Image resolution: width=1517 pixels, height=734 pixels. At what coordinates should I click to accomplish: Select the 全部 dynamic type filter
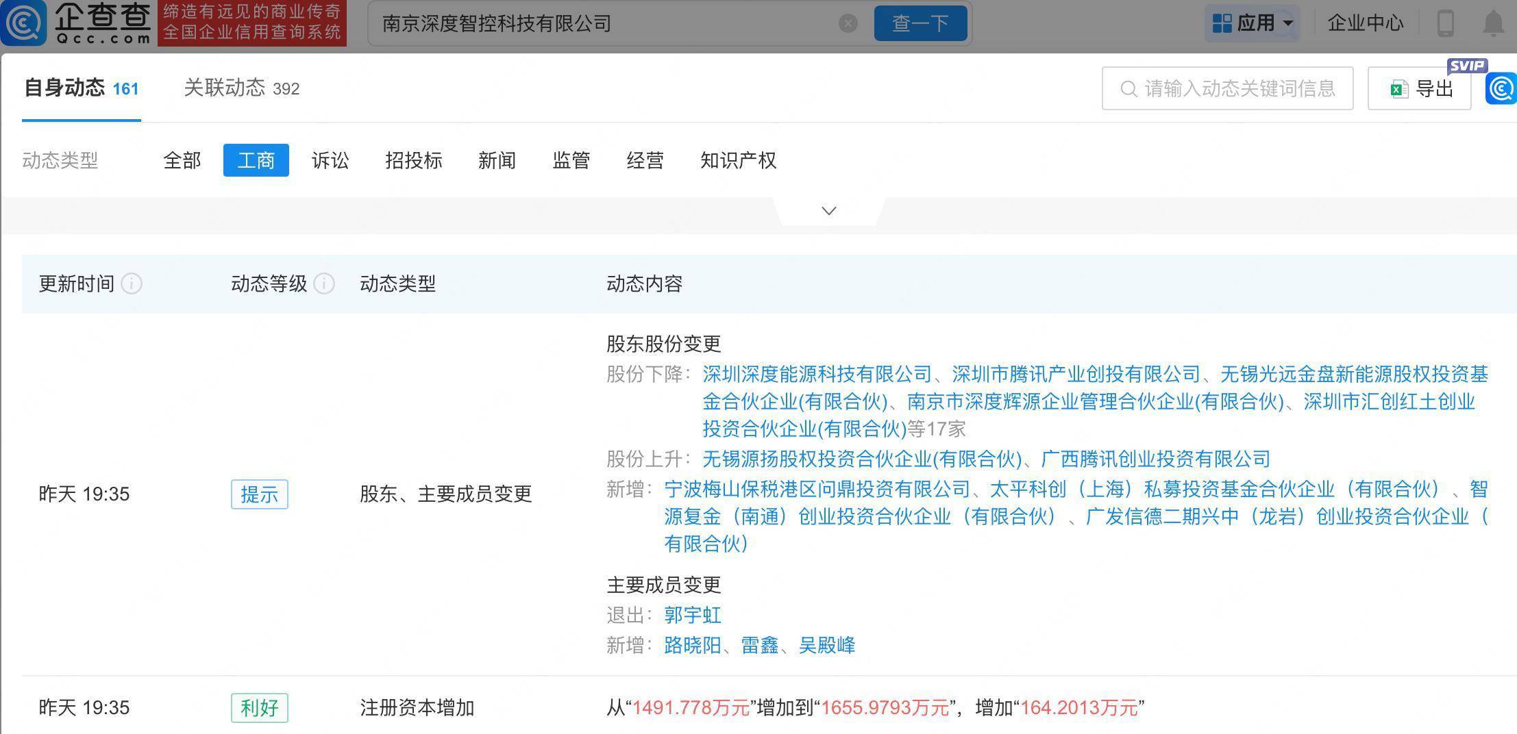pyautogui.click(x=182, y=160)
